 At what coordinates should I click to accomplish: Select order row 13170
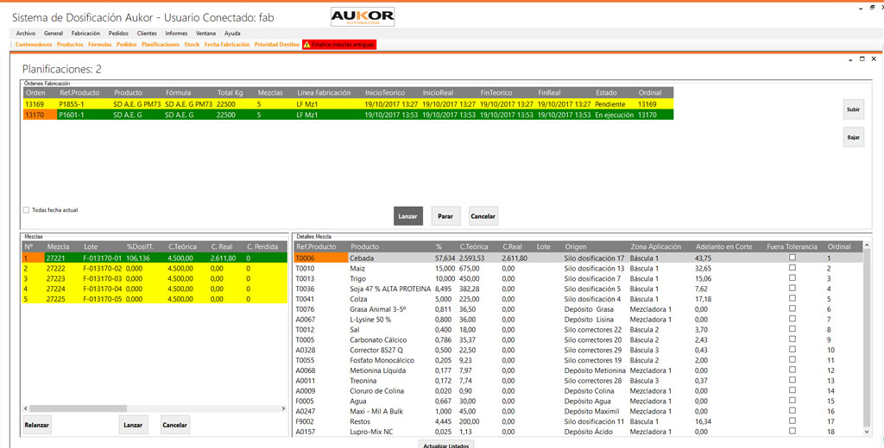(348, 115)
